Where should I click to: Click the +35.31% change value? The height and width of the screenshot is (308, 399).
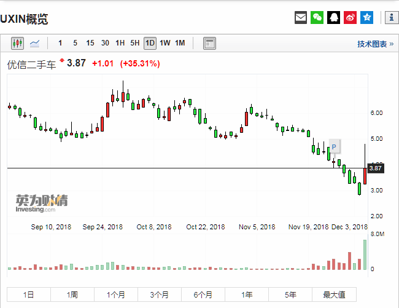pos(140,63)
